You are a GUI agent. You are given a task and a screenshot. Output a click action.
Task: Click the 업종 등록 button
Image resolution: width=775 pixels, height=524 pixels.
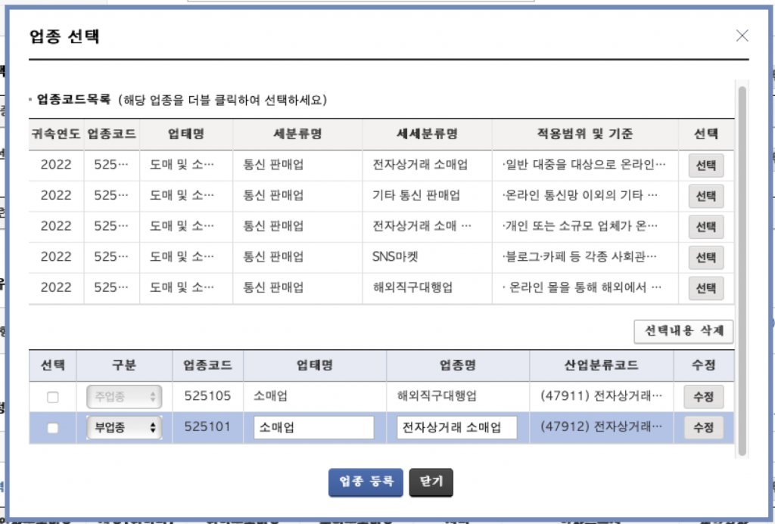(x=366, y=482)
